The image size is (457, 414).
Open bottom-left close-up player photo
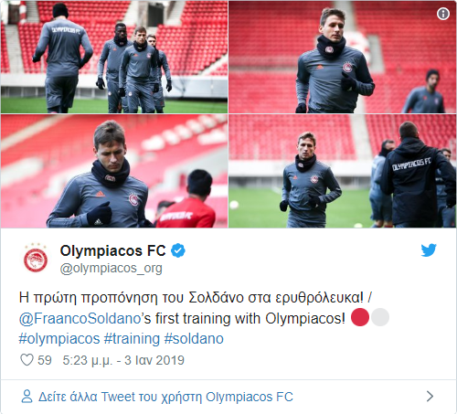click(x=114, y=171)
